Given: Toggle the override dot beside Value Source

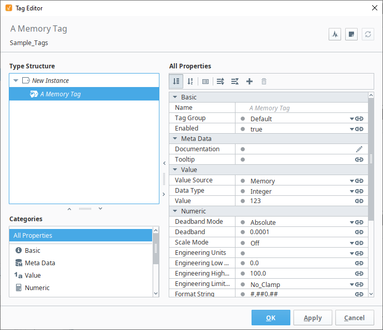Looking at the screenshot, I should [x=243, y=181].
